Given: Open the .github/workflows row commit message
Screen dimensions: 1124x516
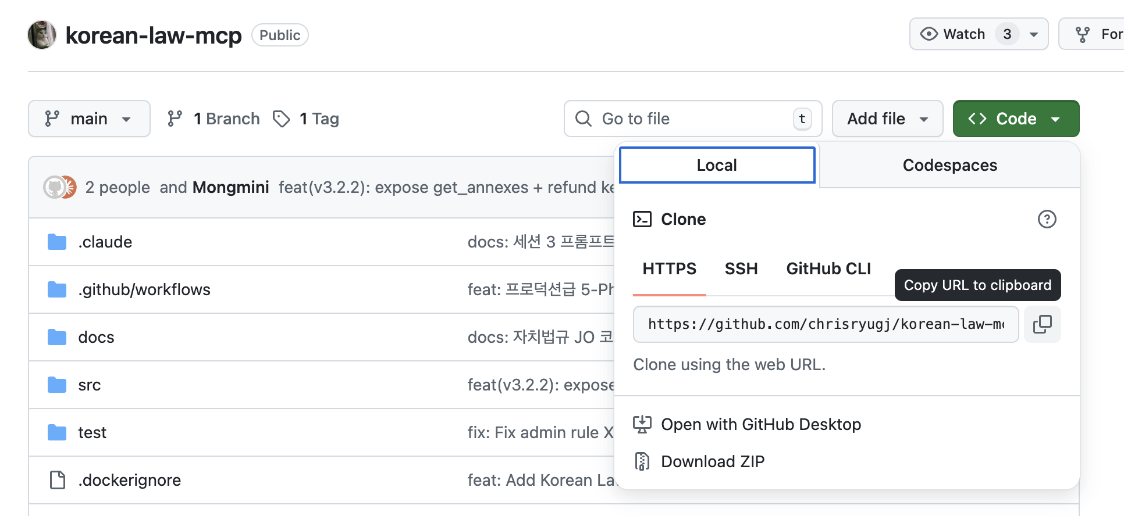Looking at the screenshot, I should (x=541, y=289).
